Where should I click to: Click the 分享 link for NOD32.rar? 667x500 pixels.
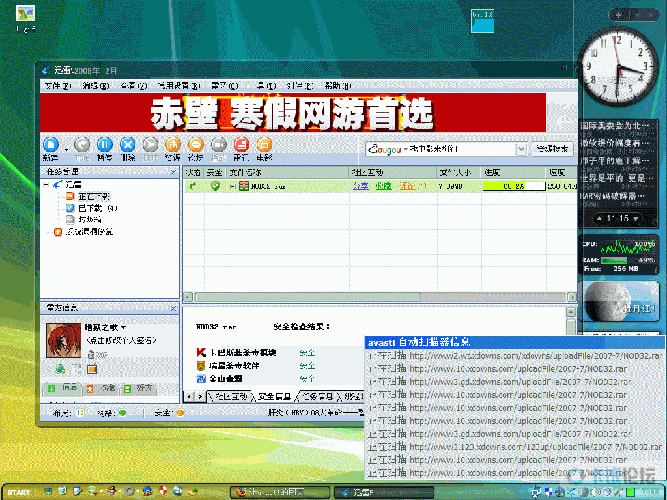point(360,186)
